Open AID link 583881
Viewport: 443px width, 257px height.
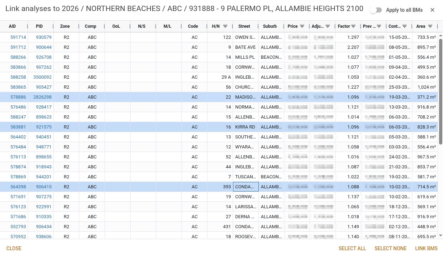click(18, 127)
